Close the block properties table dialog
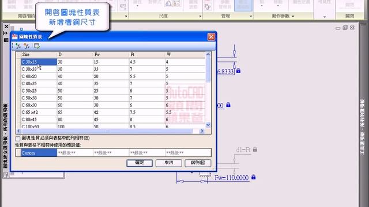 (211, 37)
